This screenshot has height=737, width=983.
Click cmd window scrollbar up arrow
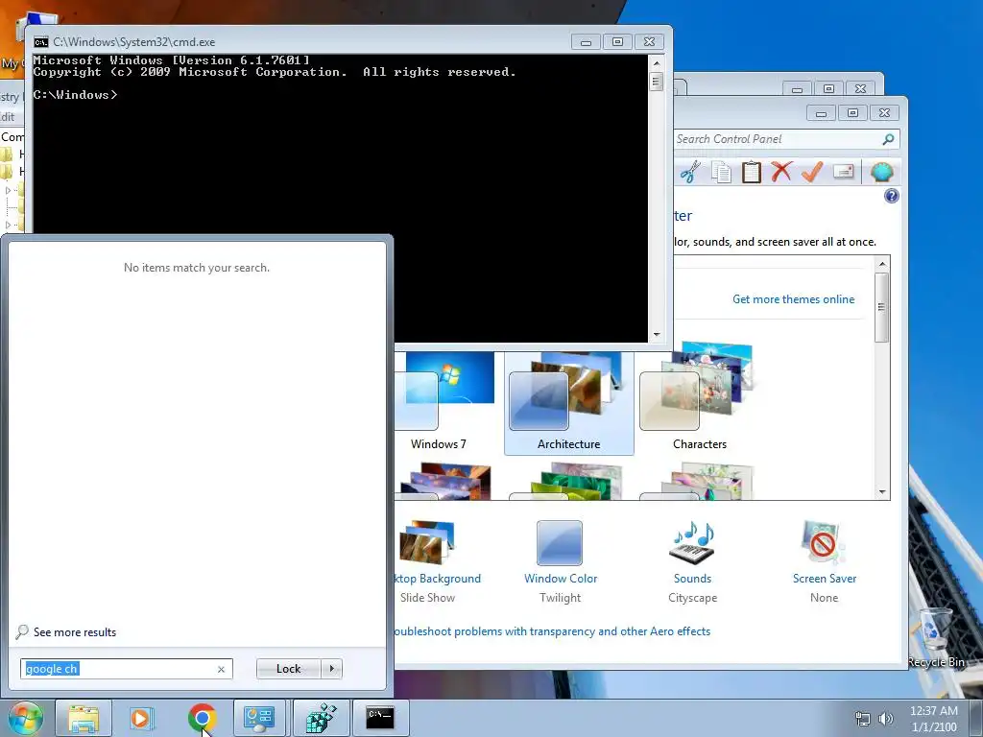(x=657, y=63)
